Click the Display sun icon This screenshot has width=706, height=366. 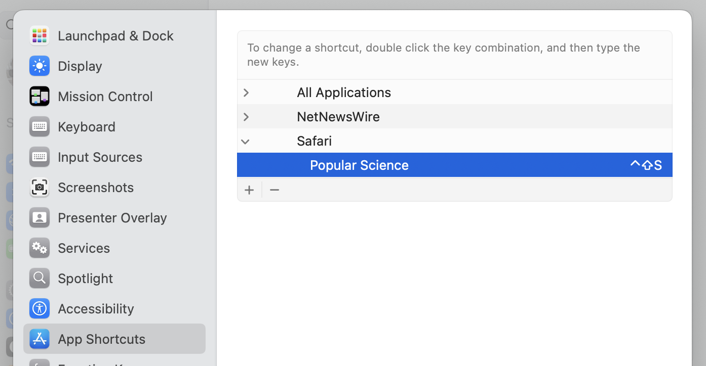click(x=40, y=66)
